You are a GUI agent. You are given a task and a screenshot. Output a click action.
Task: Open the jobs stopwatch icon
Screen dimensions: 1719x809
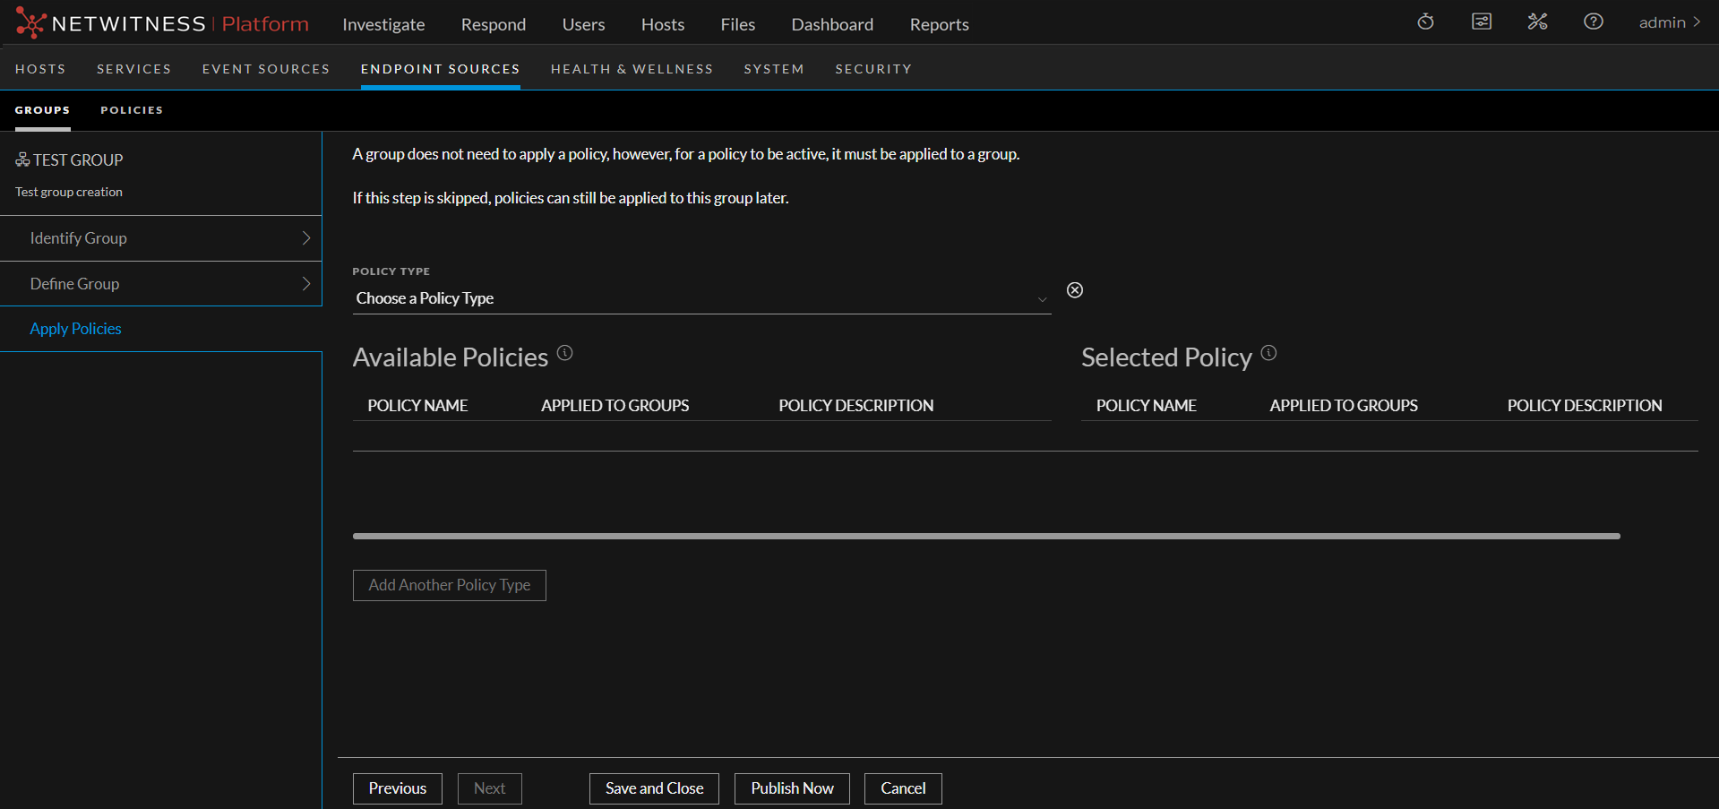coord(1425,22)
